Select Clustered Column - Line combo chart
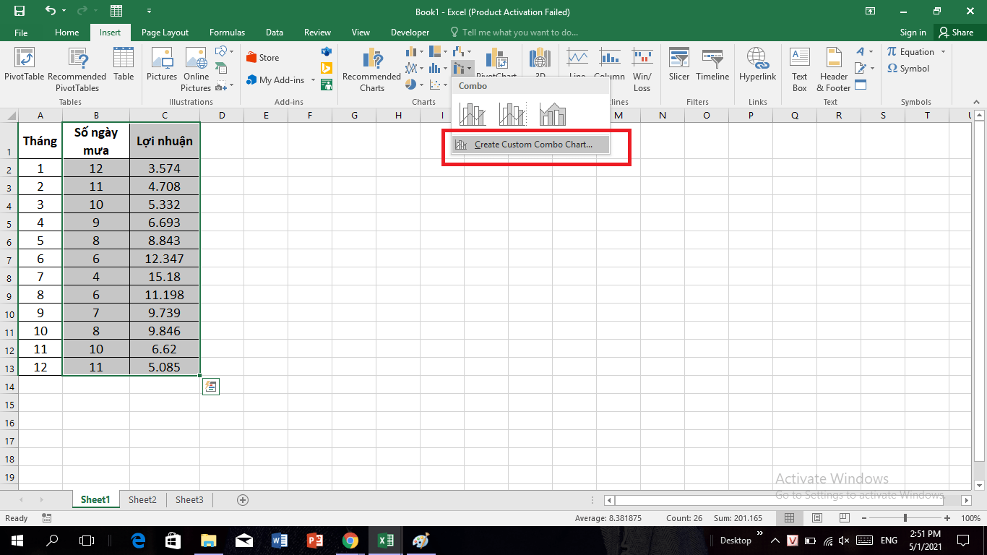The image size is (987, 555). coord(473,114)
